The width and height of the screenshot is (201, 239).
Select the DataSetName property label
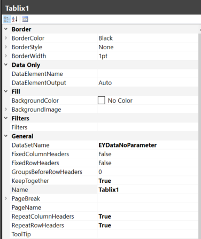[x=30, y=145]
